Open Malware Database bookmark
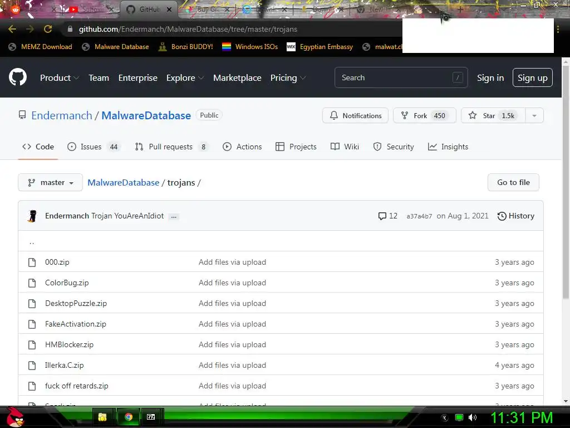 pyautogui.click(x=116, y=47)
